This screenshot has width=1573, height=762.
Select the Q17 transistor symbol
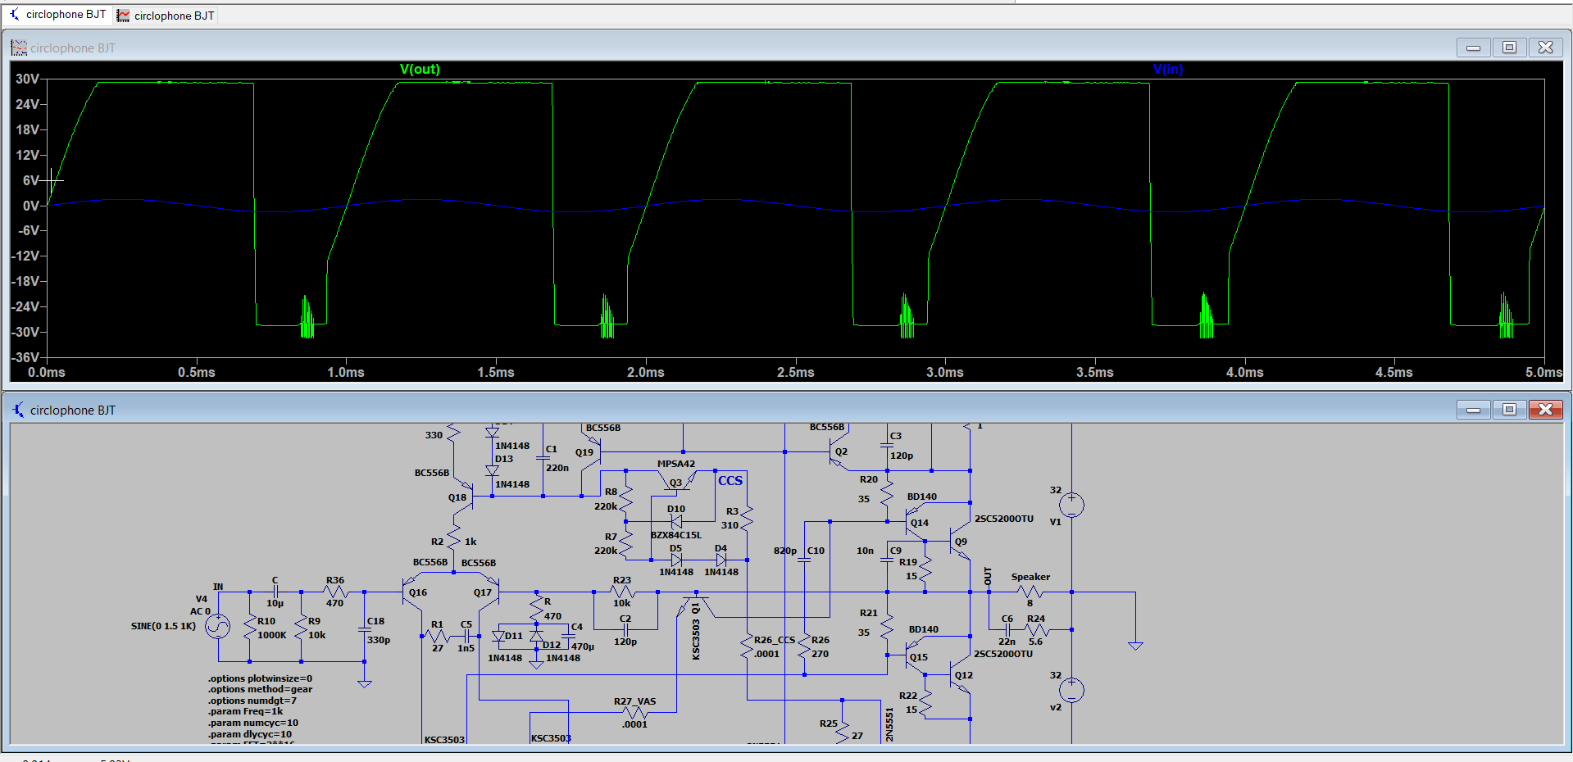point(490,592)
